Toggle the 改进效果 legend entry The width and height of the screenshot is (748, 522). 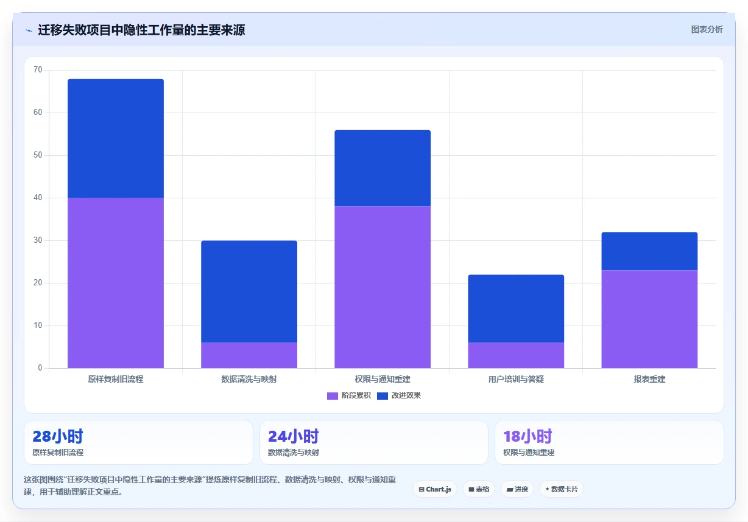click(399, 395)
